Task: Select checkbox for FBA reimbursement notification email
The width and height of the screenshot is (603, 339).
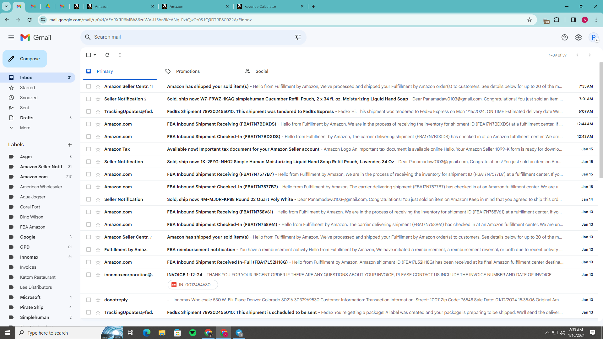Action: pyautogui.click(x=89, y=250)
